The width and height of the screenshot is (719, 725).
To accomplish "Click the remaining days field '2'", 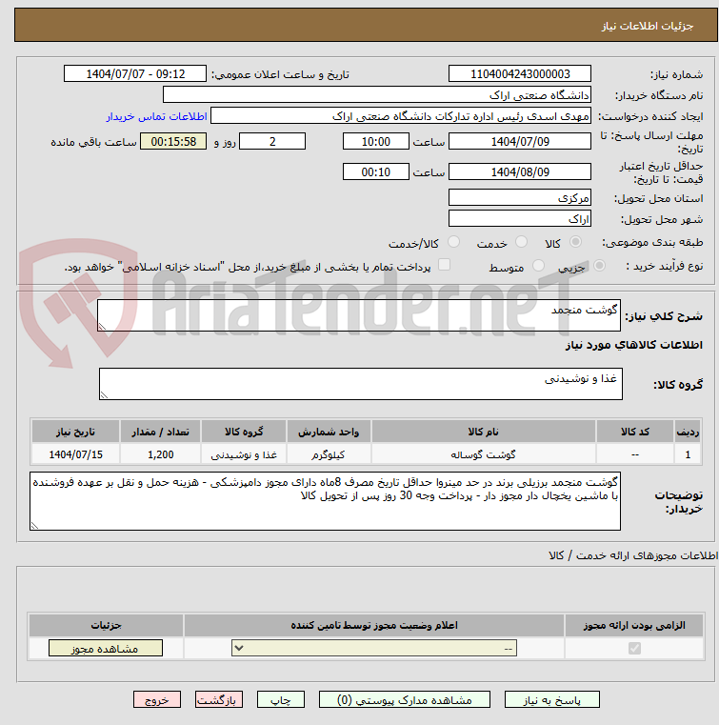I will coord(272,142).
